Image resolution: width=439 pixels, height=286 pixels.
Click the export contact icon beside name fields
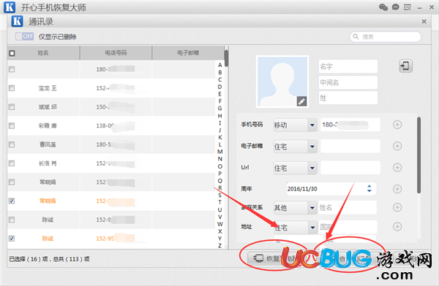tap(405, 66)
